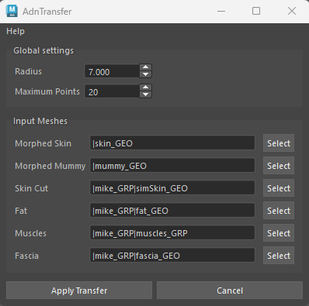Image resolution: width=309 pixels, height=306 pixels.
Task: Click Select button for Muscles
Action: pos(279,233)
